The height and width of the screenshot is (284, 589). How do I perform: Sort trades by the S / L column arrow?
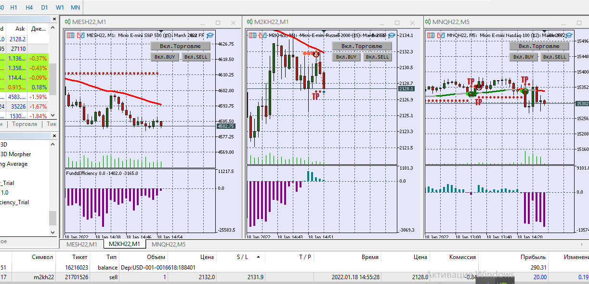pos(258,257)
